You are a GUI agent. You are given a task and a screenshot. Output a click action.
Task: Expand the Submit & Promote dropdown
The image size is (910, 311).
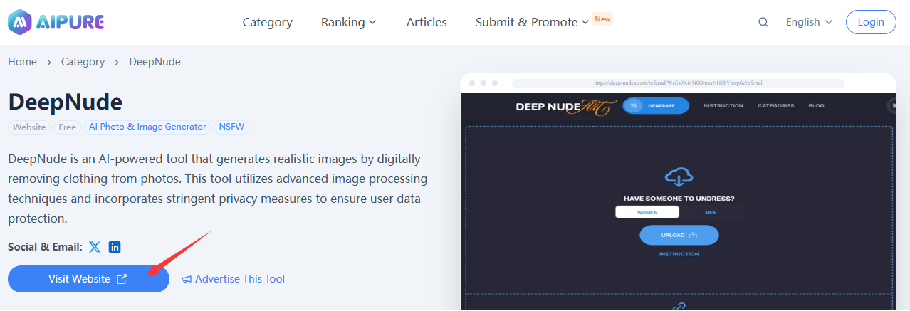pyautogui.click(x=532, y=22)
